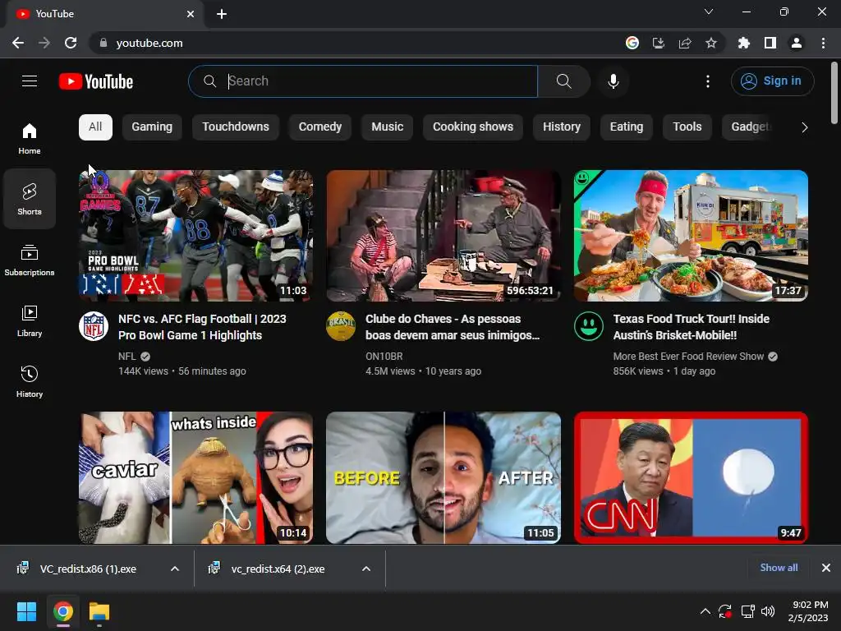Click the search magnifier button
This screenshot has width=841, height=631.
563,81
